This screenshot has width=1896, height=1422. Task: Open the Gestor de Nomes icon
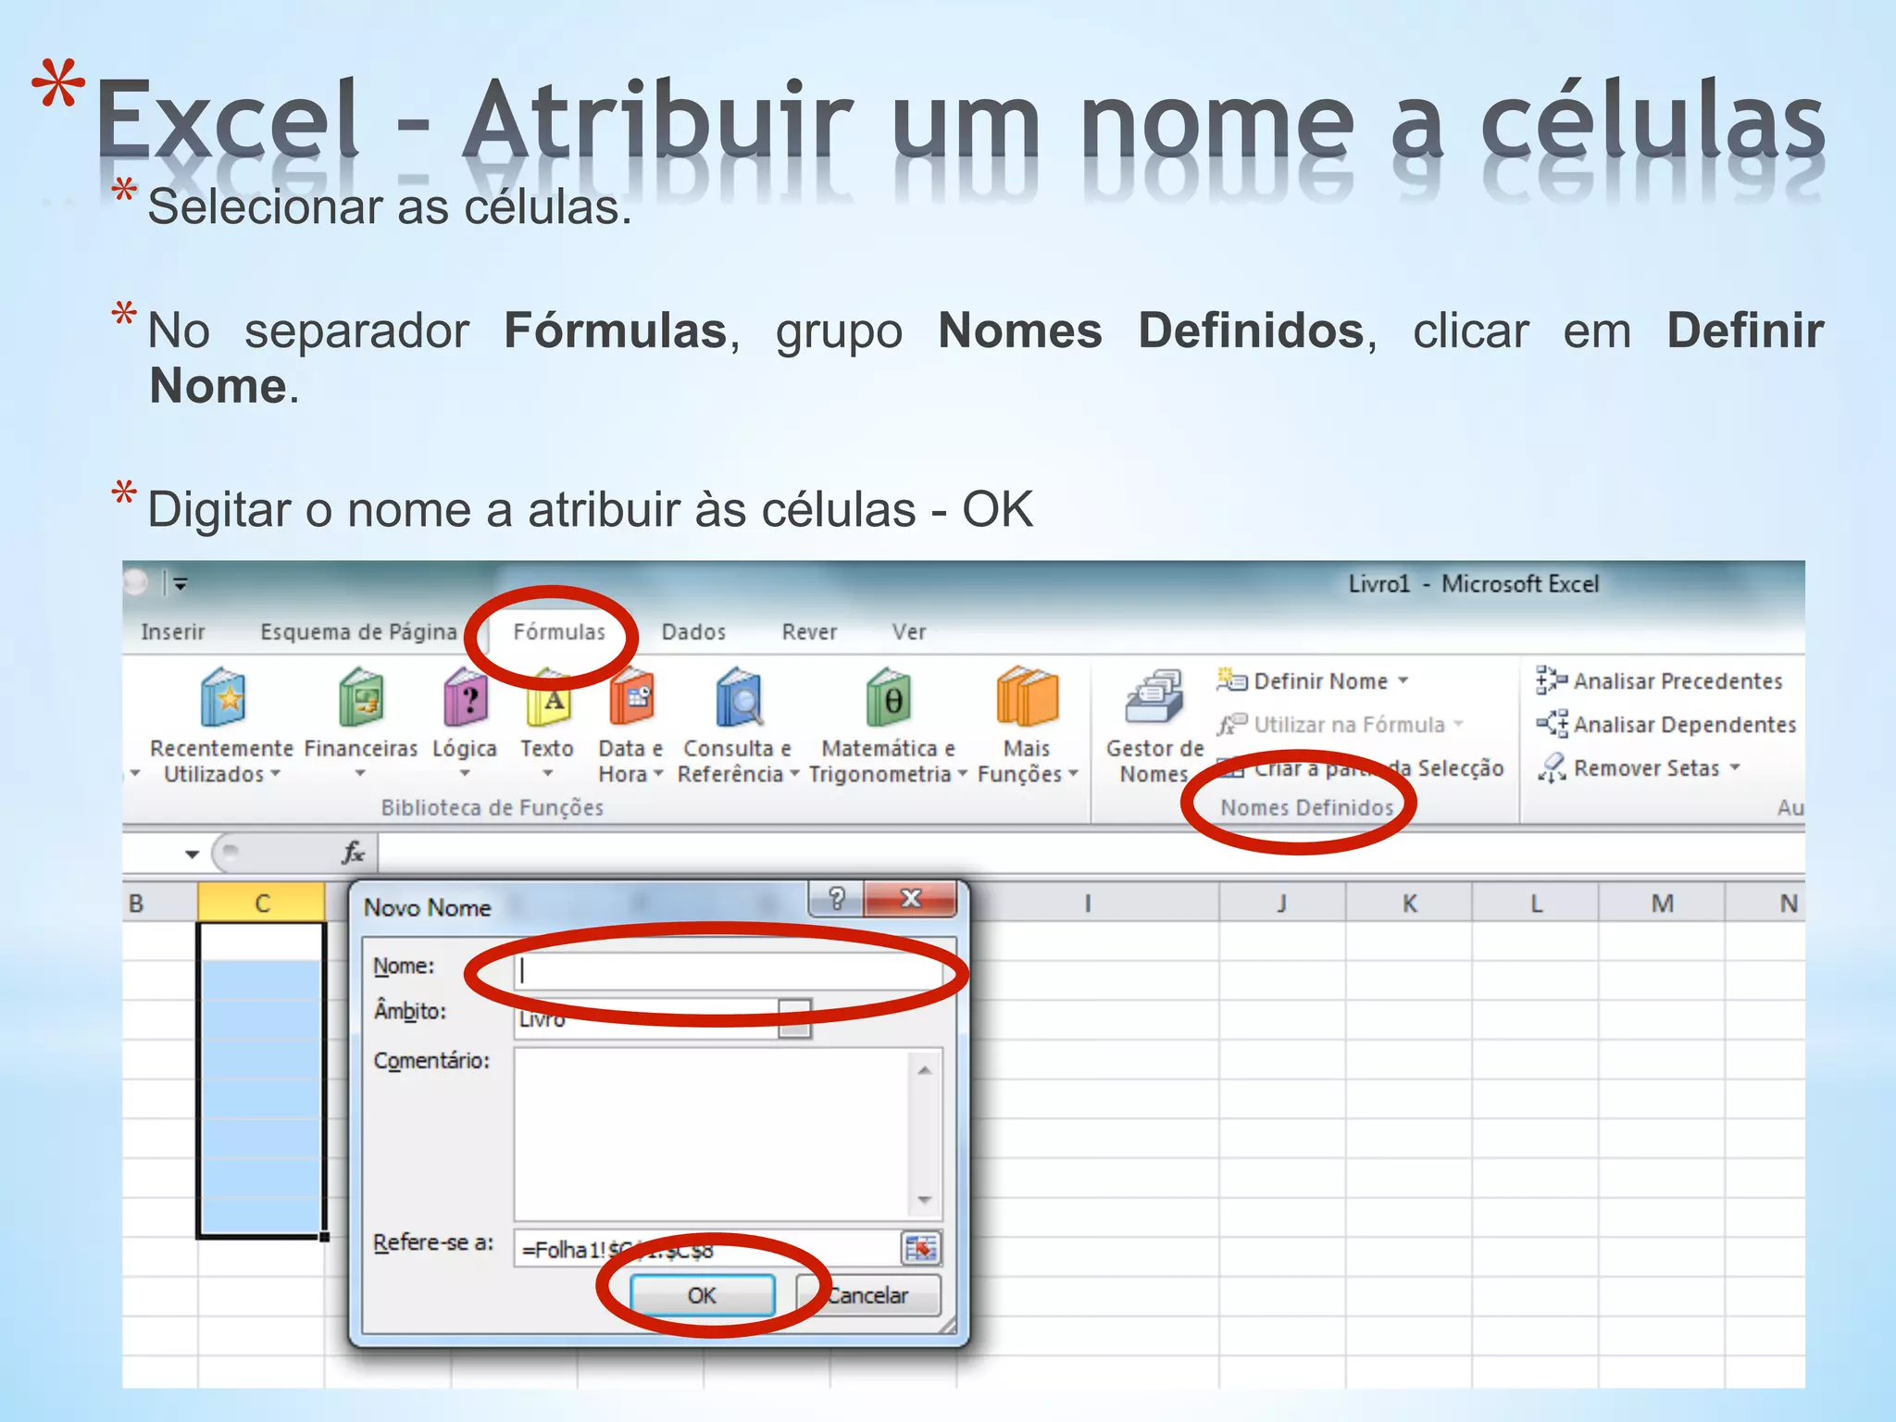[1154, 697]
